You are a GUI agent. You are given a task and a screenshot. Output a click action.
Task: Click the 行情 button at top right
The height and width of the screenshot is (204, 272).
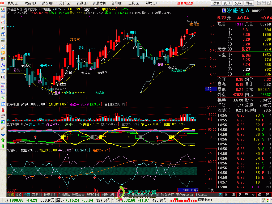click(216, 3)
